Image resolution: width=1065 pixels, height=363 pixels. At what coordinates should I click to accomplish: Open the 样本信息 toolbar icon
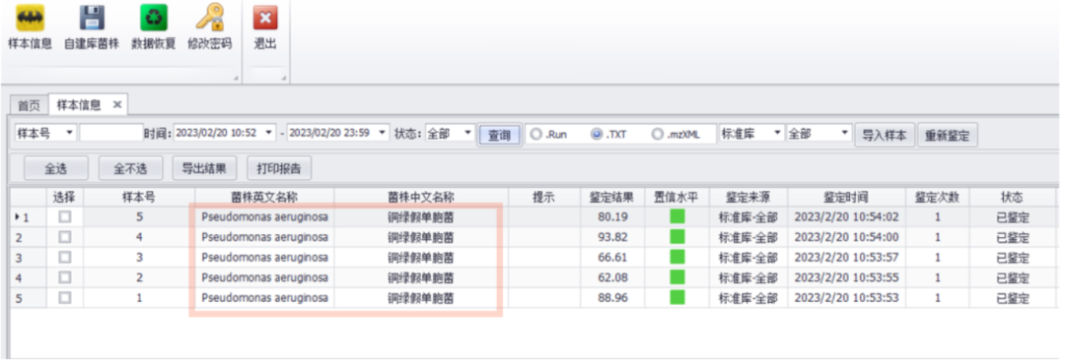pos(30,18)
